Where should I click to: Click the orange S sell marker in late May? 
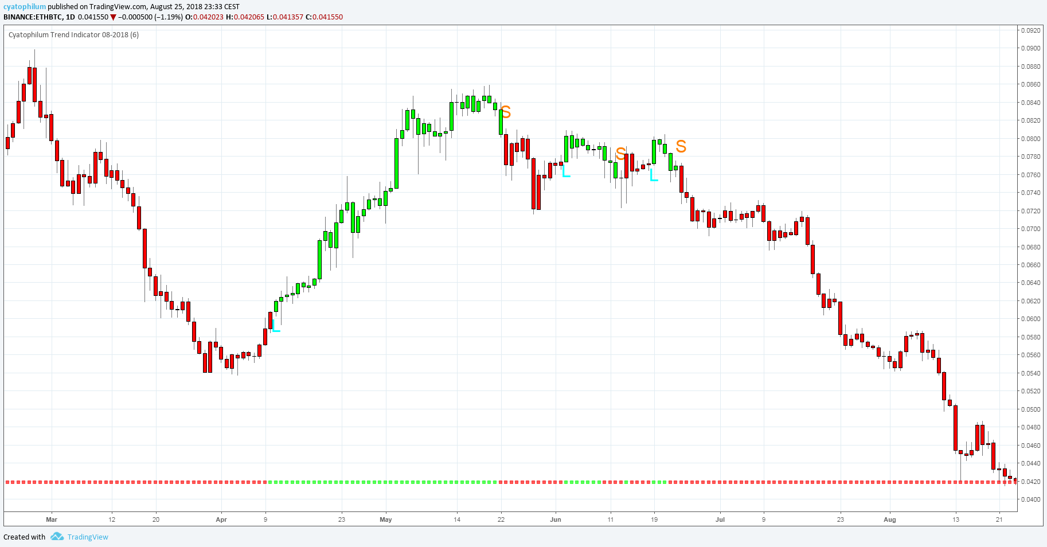(506, 112)
